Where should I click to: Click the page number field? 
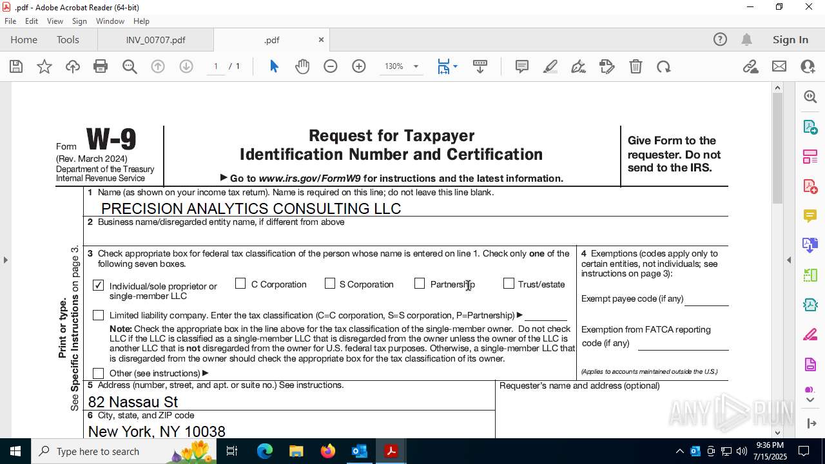coord(216,66)
